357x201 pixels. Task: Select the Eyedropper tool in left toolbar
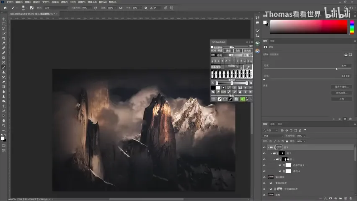coord(4,43)
